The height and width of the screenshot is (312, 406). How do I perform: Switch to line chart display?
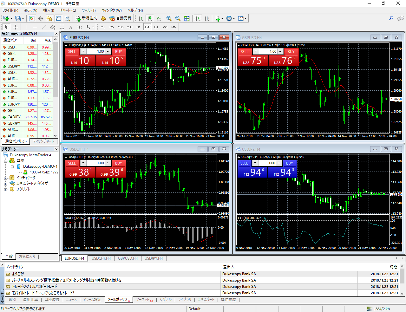(x=159, y=18)
